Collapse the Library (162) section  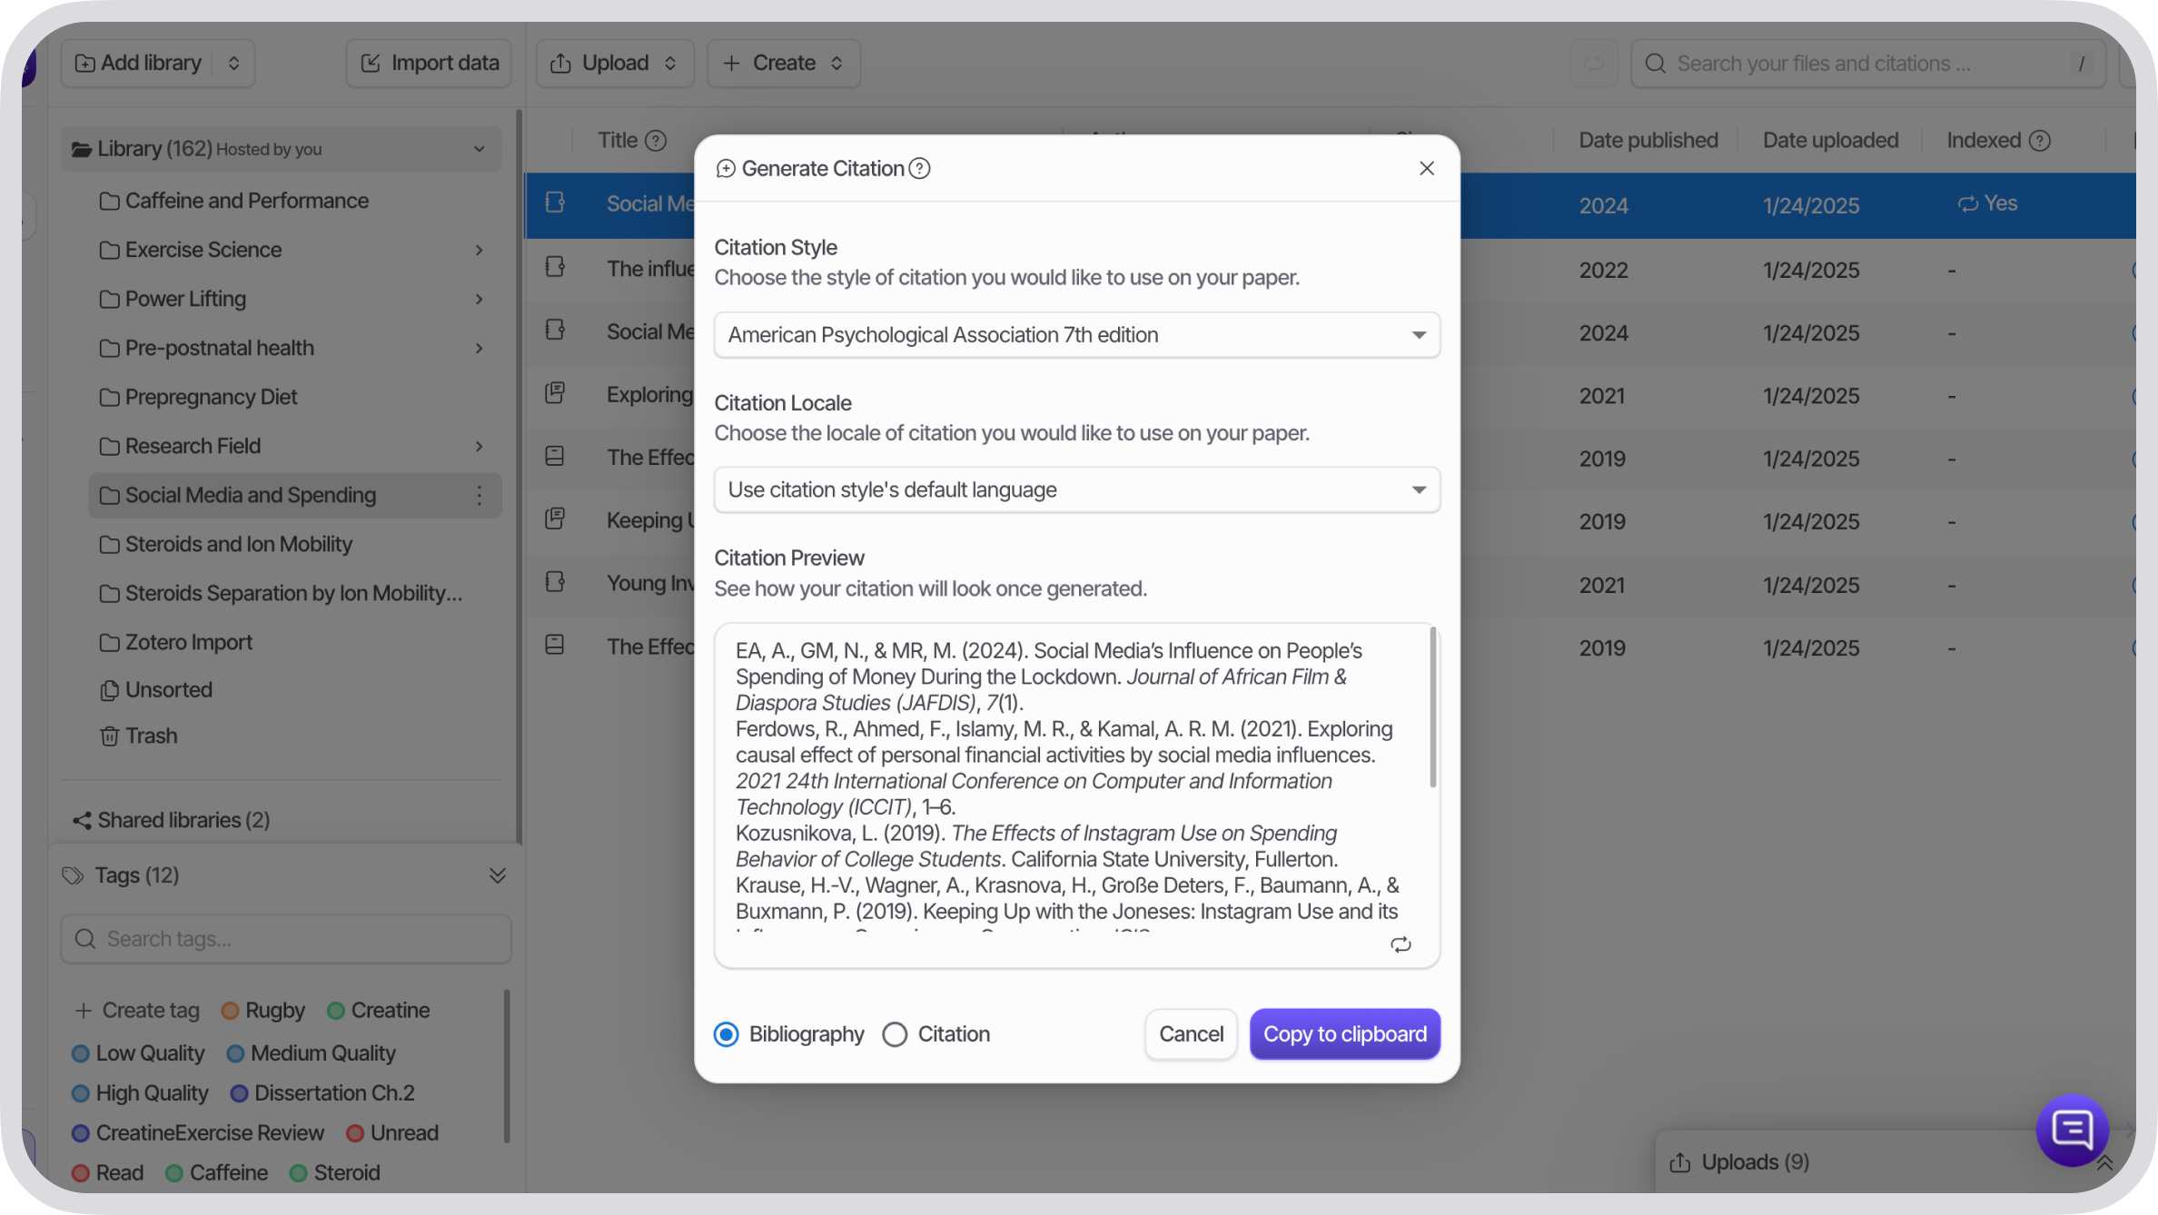click(480, 148)
